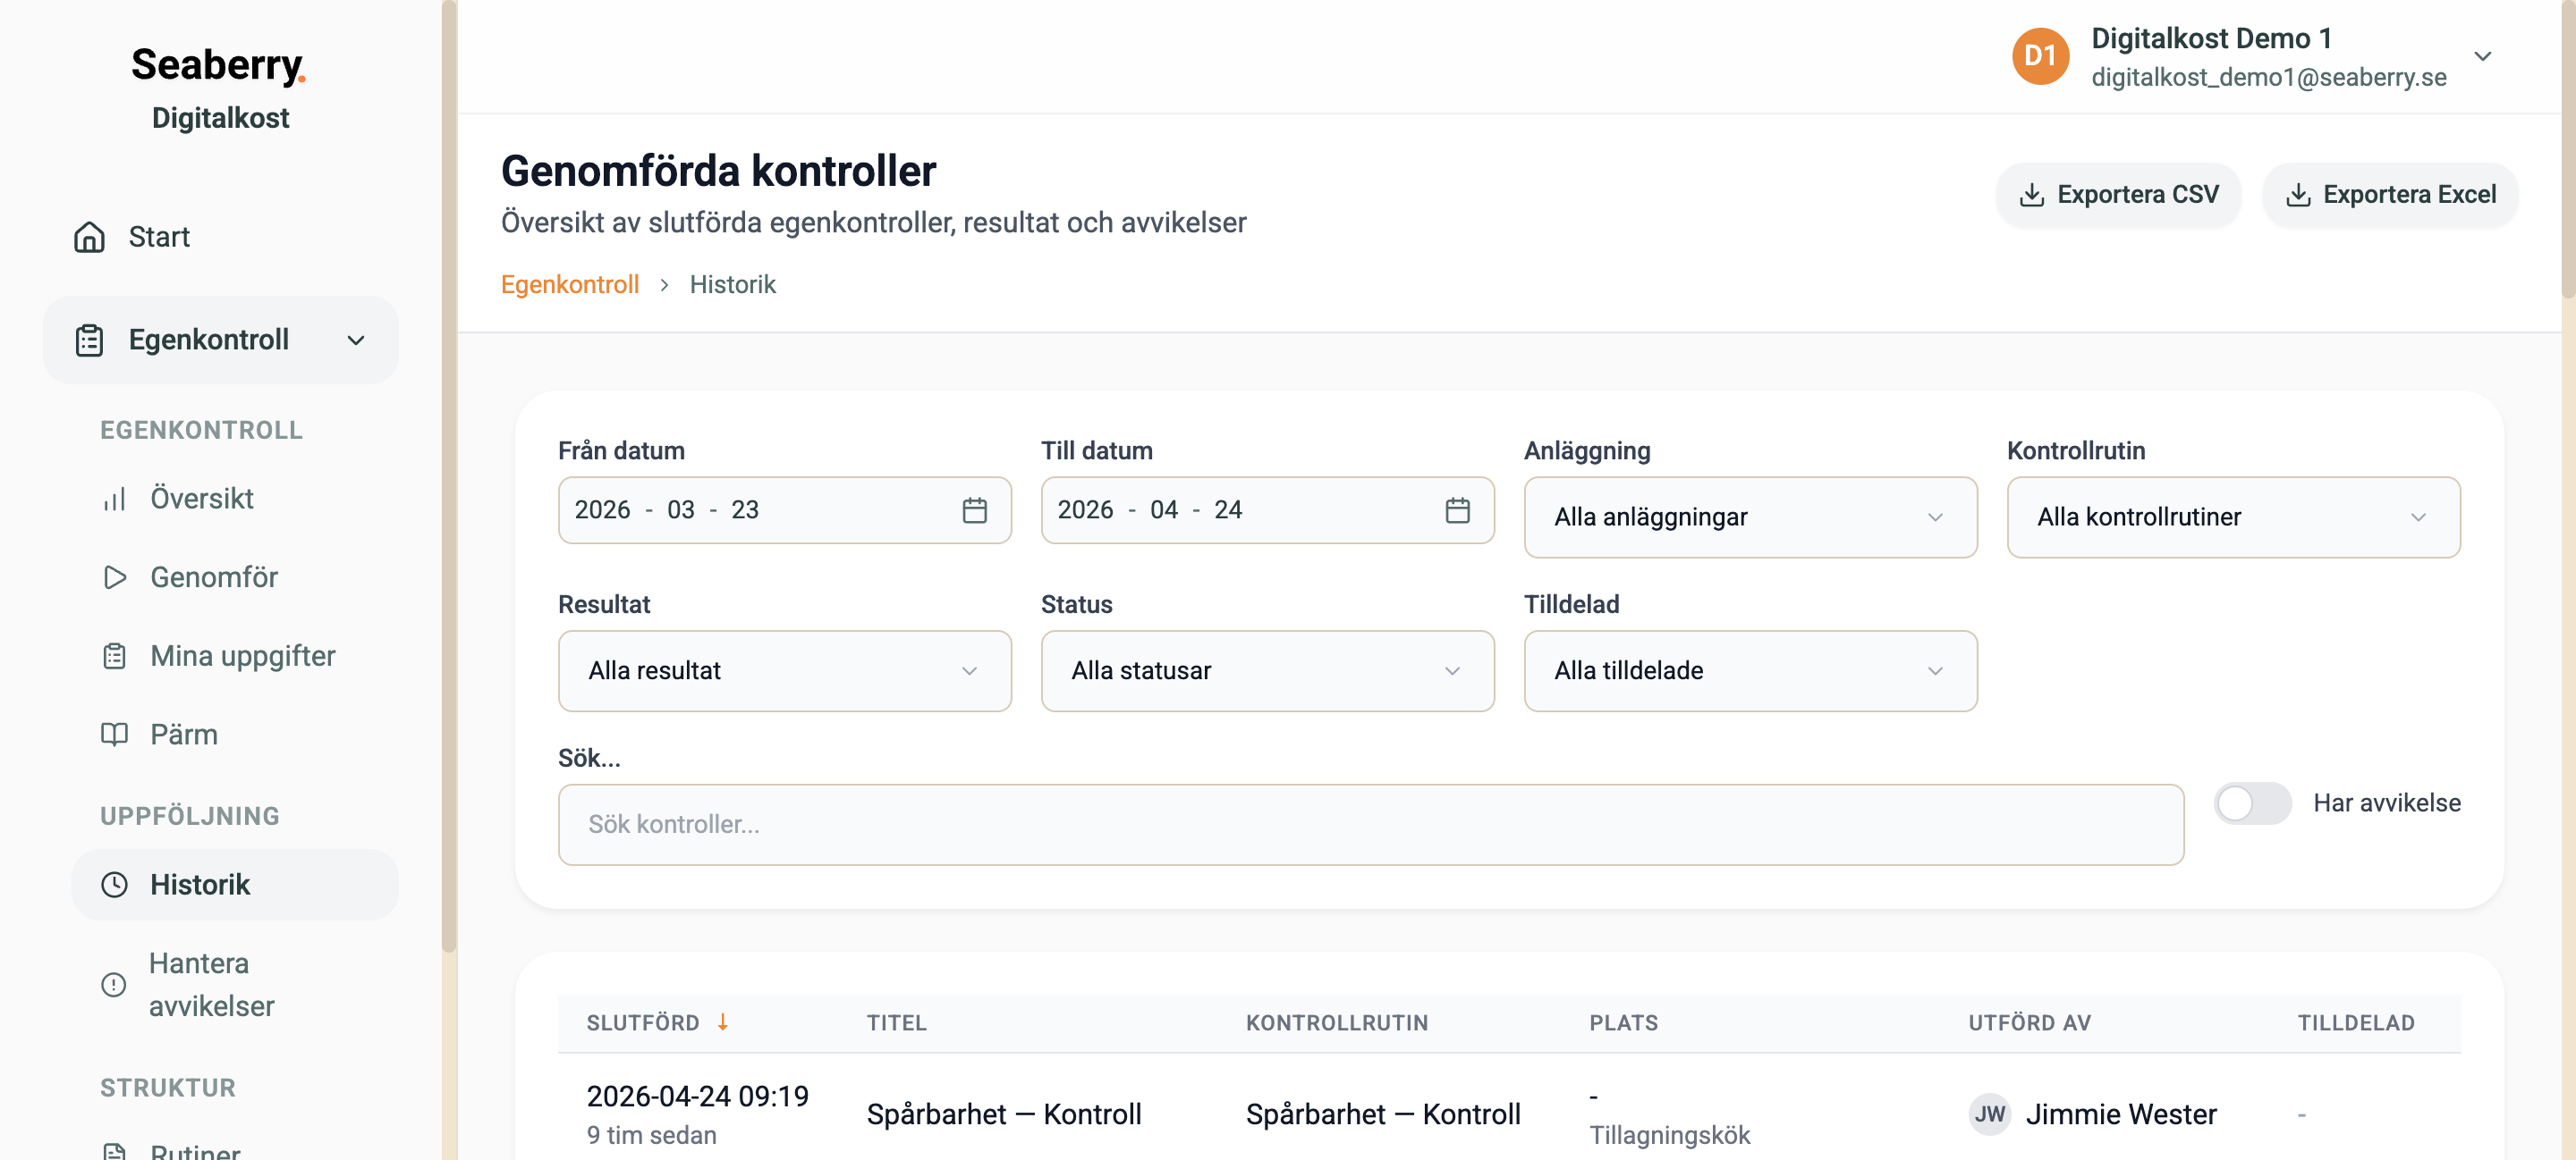This screenshot has width=2576, height=1160.
Task: Click the digitalkost_demo1@seaberry.se email text
Action: 2268,77
